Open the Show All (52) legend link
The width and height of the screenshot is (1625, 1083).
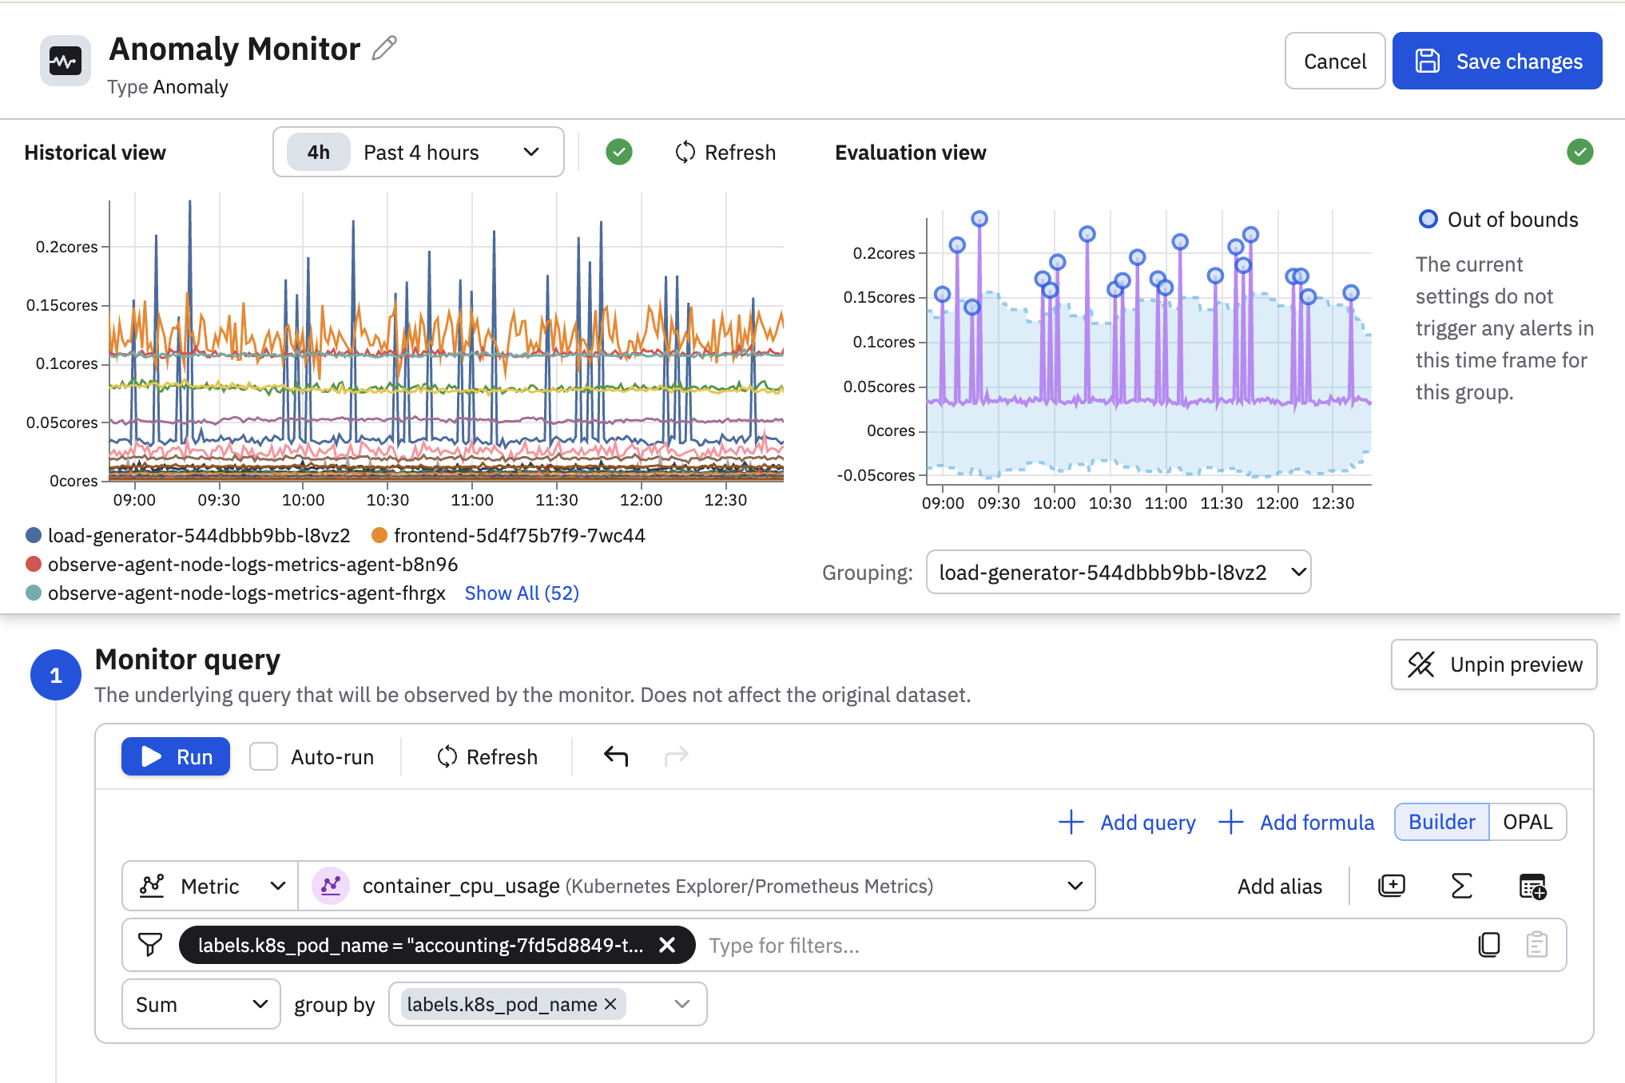pos(522,593)
